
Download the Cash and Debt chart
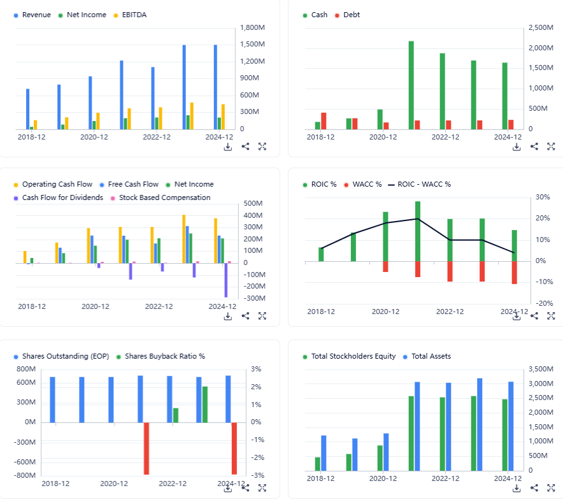pyautogui.click(x=517, y=147)
